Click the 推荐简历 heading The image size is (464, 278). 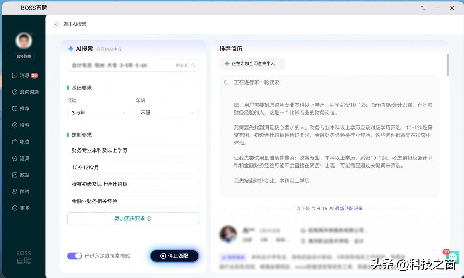pyautogui.click(x=231, y=49)
